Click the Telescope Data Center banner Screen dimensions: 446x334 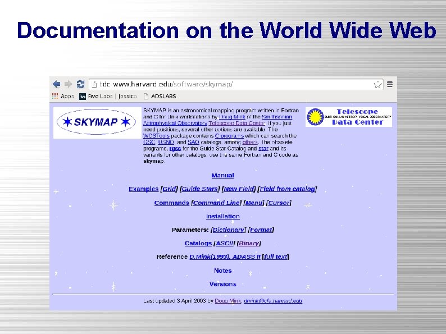(x=349, y=117)
